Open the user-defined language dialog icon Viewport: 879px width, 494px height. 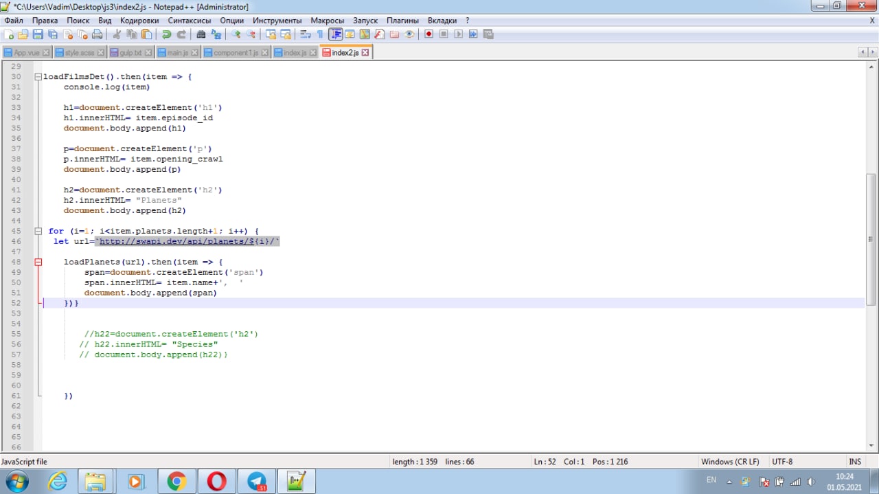point(350,34)
